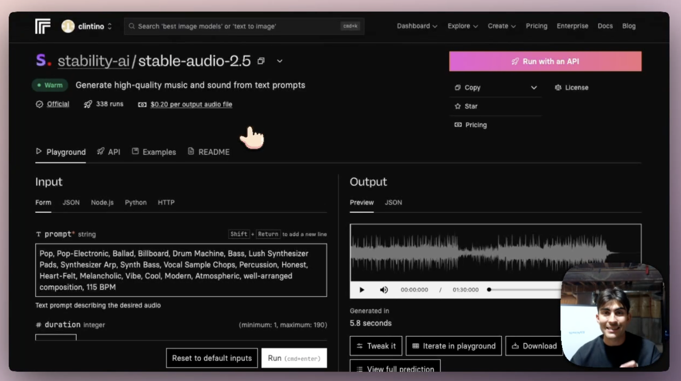Viewport: 681px width, 381px height.
Task: Open the Replicate logo home icon
Action: (x=43, y=26)
